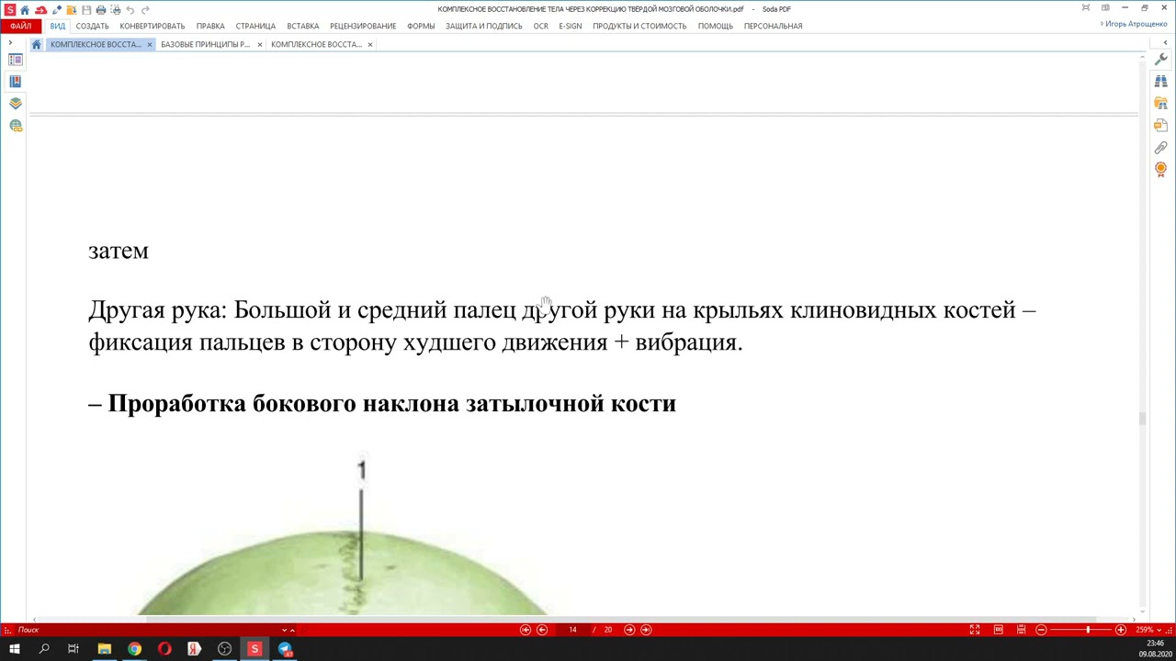The height and width of the screenshot is (661, 1176).
Task: Expand the left panel with the chevron arrow
Action: pos(10,43)
